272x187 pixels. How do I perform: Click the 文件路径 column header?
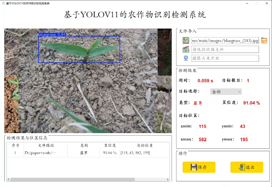45,145
